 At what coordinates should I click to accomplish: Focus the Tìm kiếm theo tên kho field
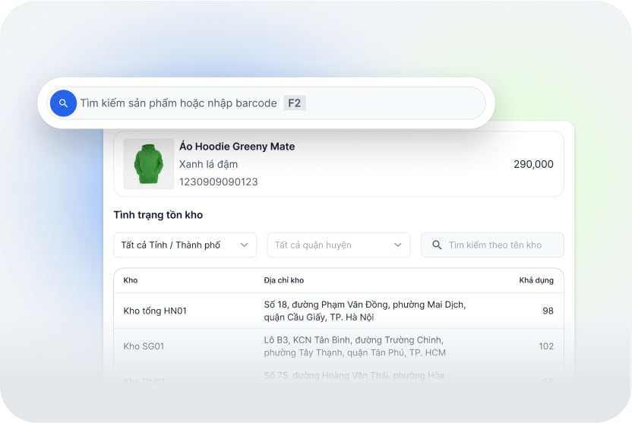[492, 245]
